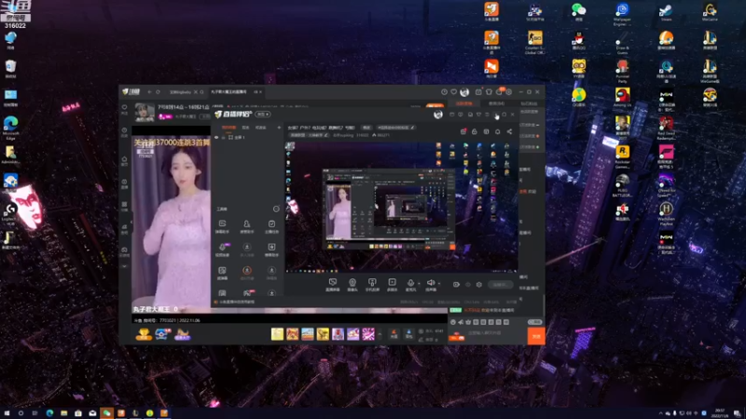The height and width of the screenshot is (419, 746).
Task: Click the emoji smiley icon above chat input
Action: [453, 322]
